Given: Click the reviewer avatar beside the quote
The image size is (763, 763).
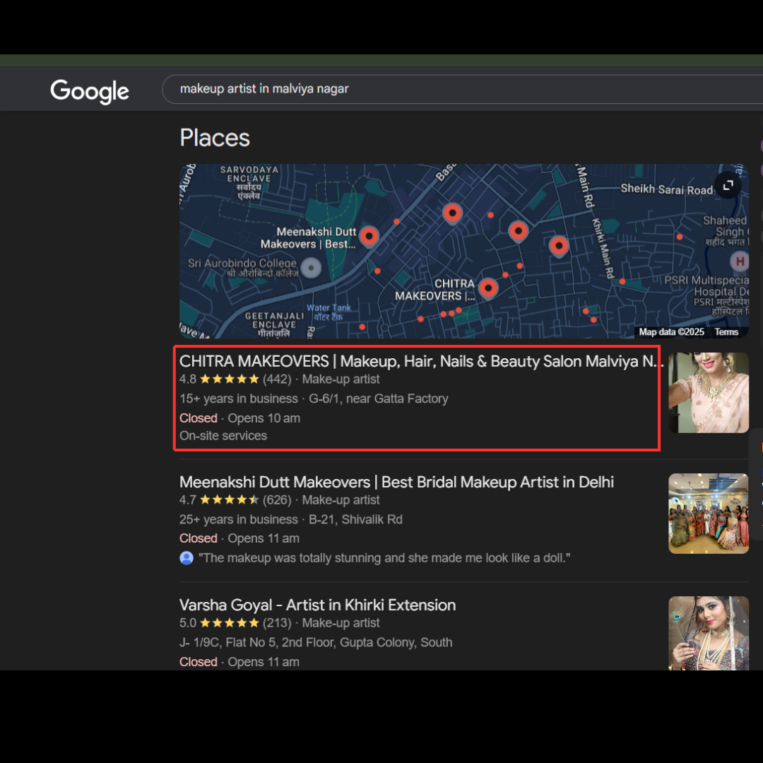Looking at the screenshot, I should (187, 558).
